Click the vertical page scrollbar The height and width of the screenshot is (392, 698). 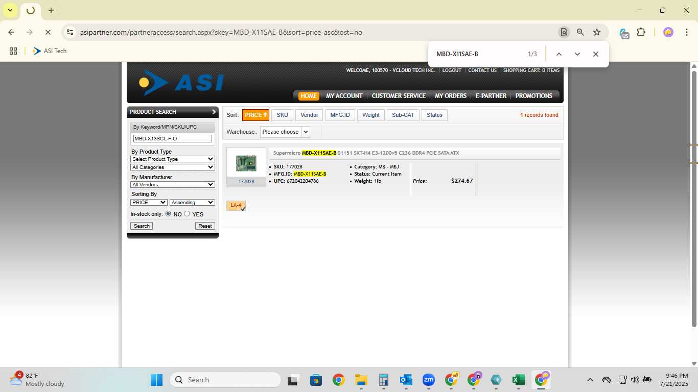point(694,199)
